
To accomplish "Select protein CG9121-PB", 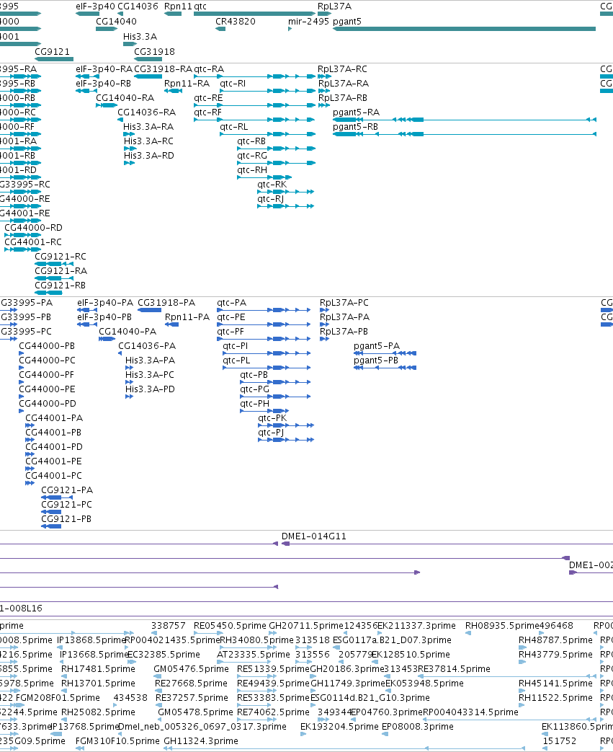I will pos(66,518).
